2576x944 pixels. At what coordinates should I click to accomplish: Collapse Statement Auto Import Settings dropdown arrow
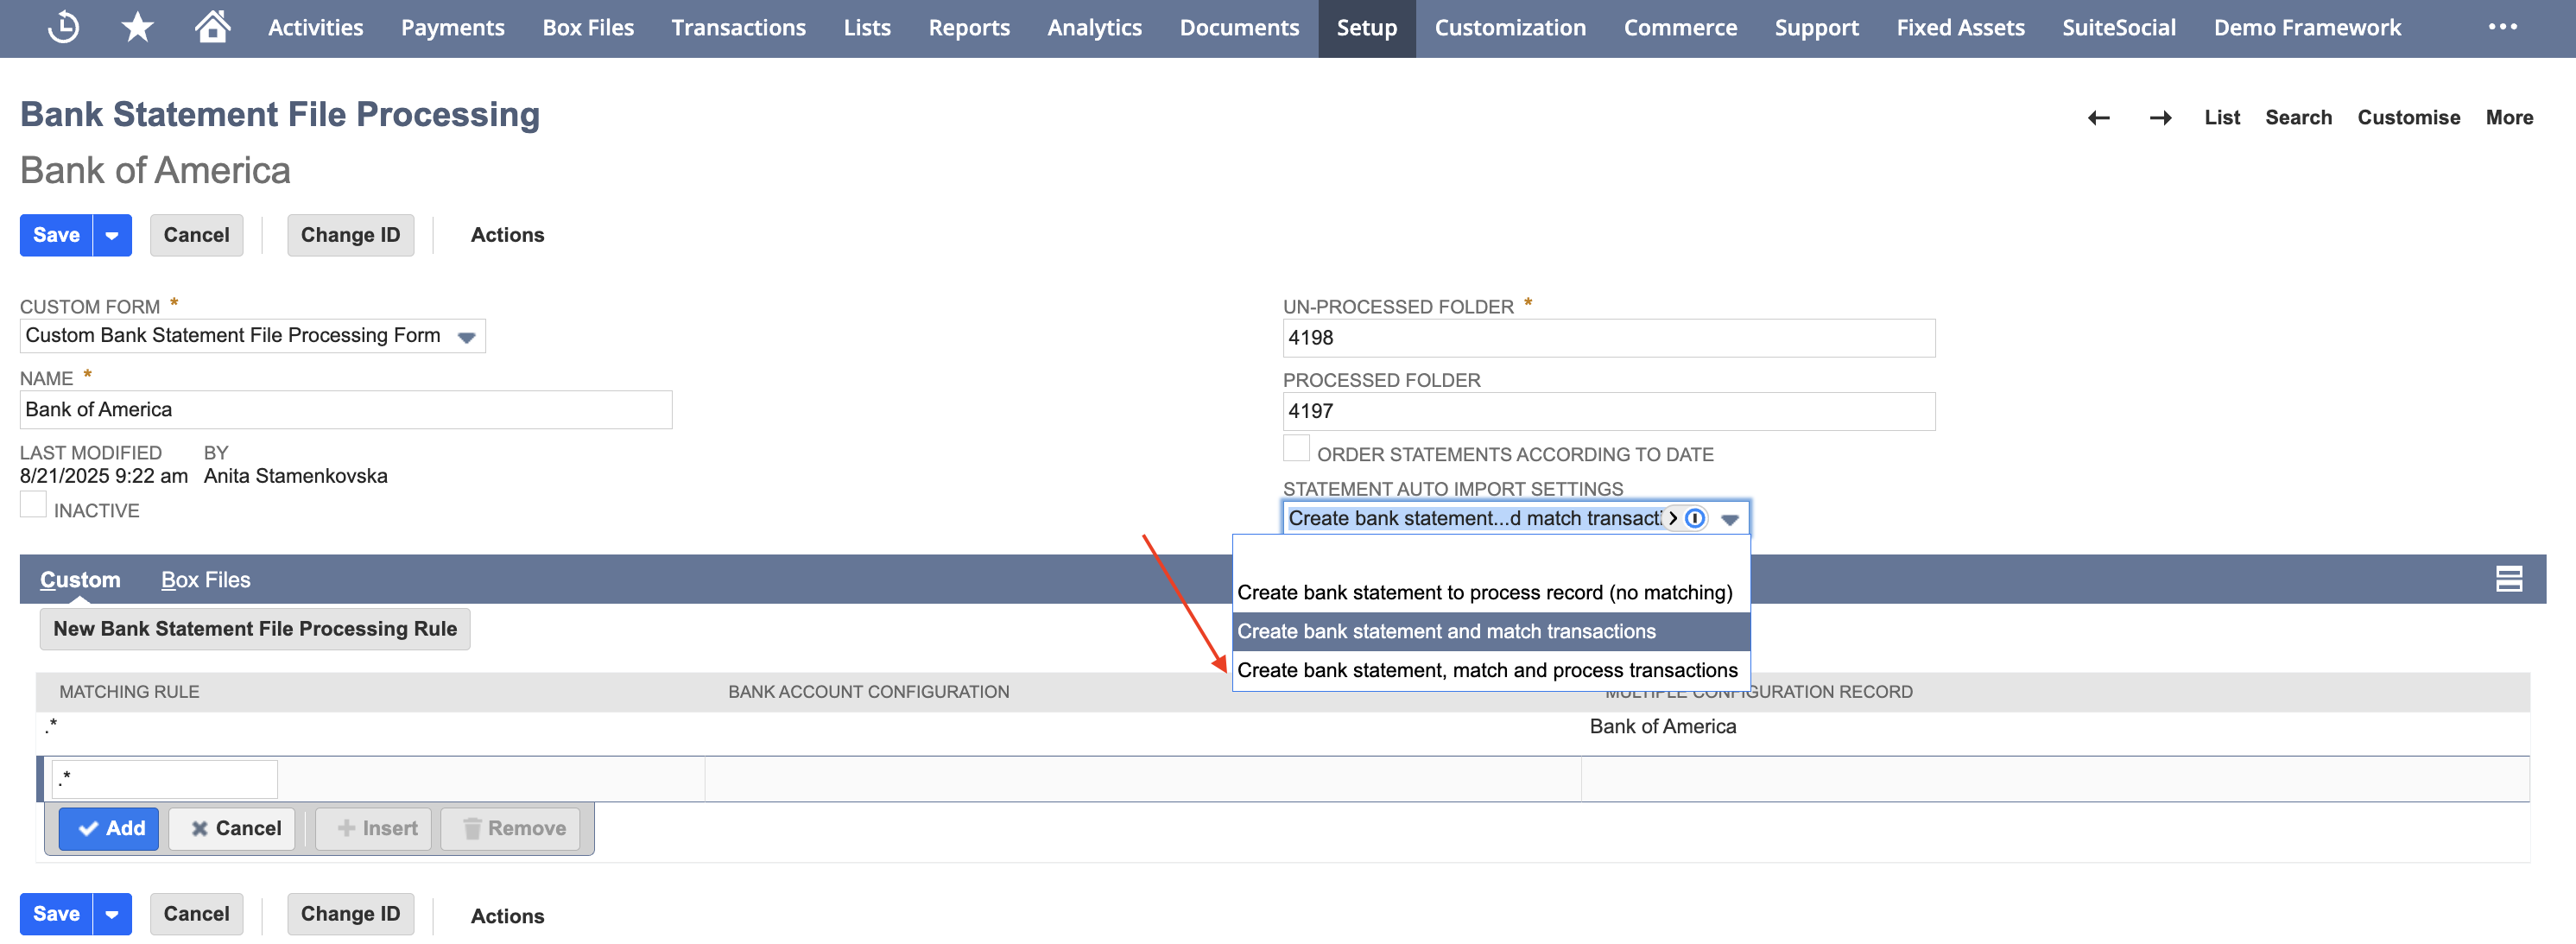pos(1729,519)
